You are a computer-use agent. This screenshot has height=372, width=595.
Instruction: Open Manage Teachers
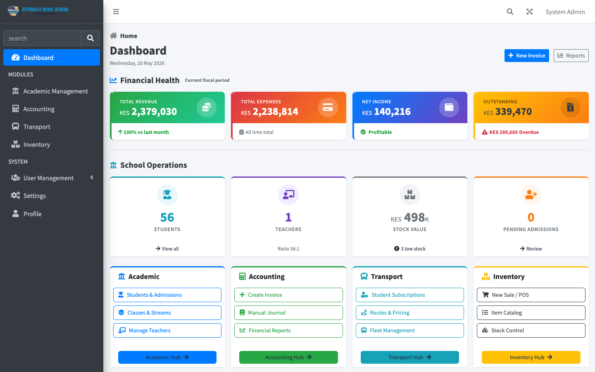(167, 330)
